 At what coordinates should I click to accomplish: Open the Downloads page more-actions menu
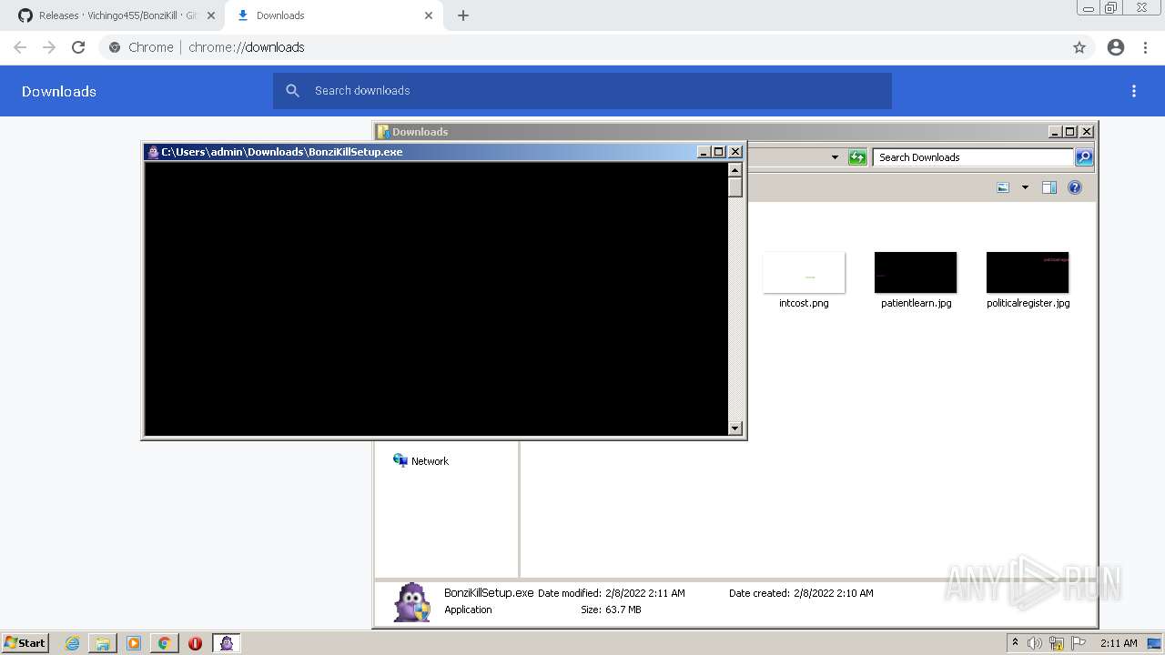point(1134,91)
